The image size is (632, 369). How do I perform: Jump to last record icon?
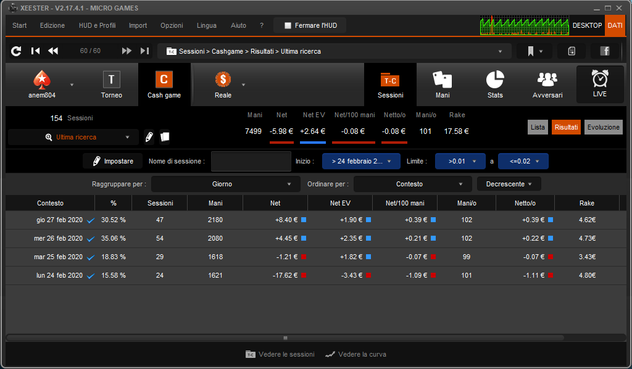(144, 51)
